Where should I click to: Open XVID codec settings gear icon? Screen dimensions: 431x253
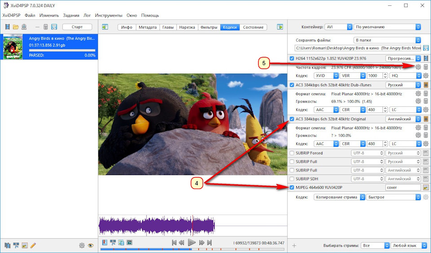click(426, 76)
